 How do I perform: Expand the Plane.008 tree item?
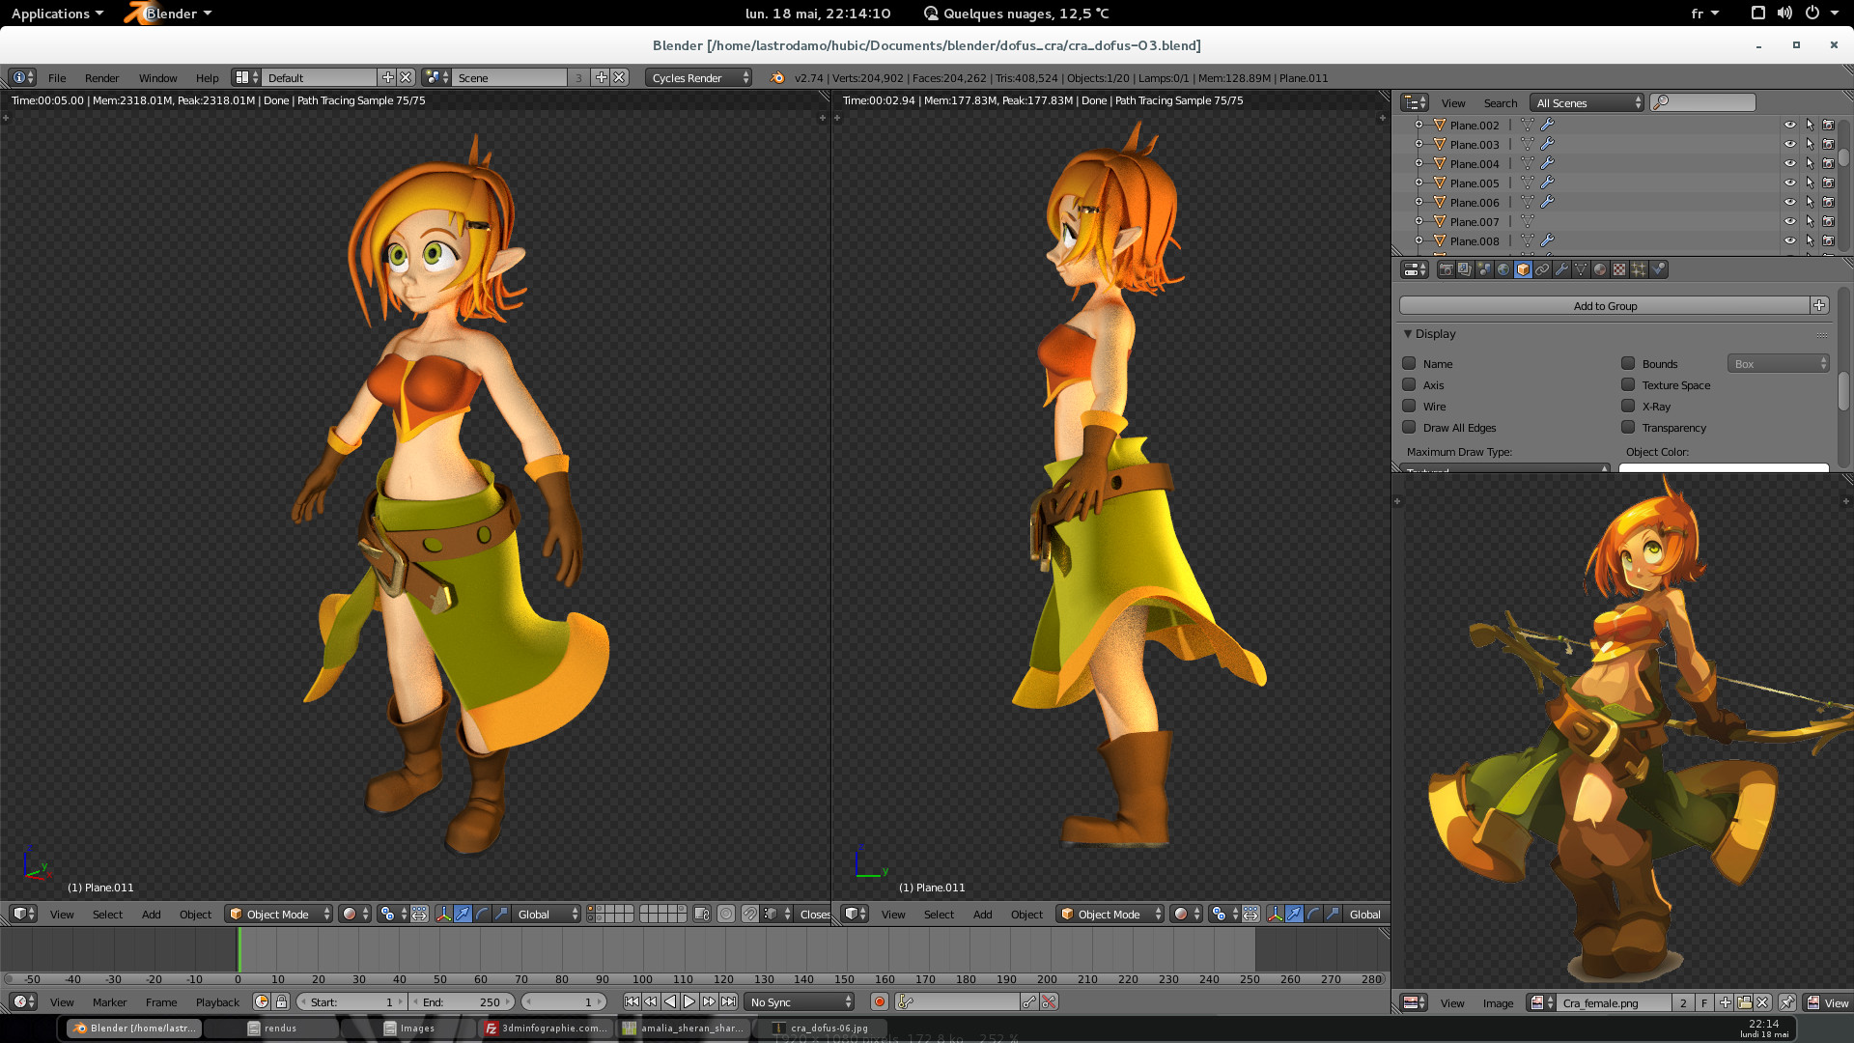[x=1419, y=240]
